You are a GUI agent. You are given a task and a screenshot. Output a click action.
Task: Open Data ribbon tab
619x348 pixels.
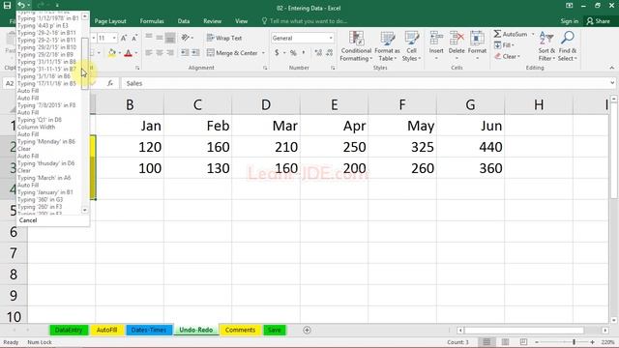coord(184,21)
